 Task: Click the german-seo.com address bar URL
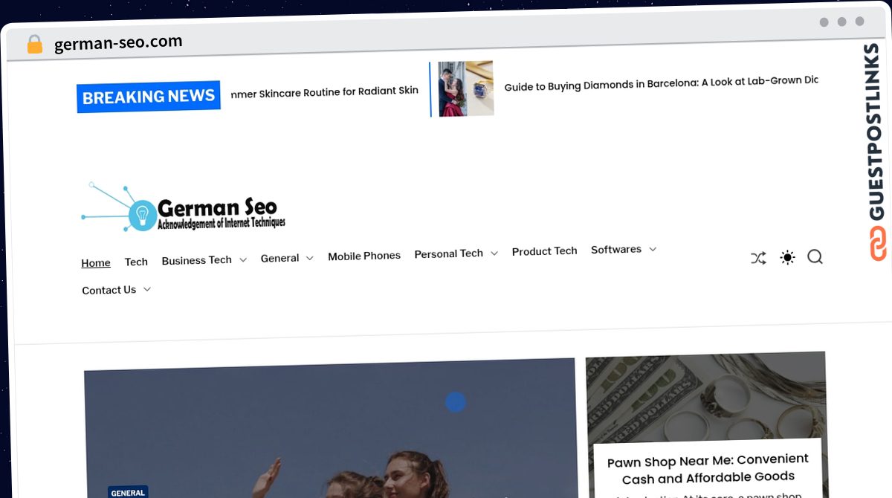tap(118, 43)
